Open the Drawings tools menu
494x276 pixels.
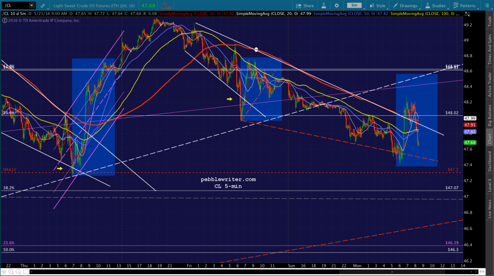pos(405,6)
